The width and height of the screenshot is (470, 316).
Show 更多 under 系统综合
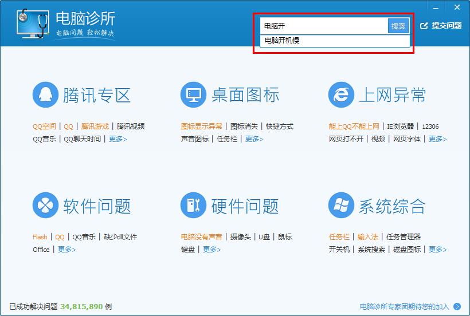click(x=437, y=250)
